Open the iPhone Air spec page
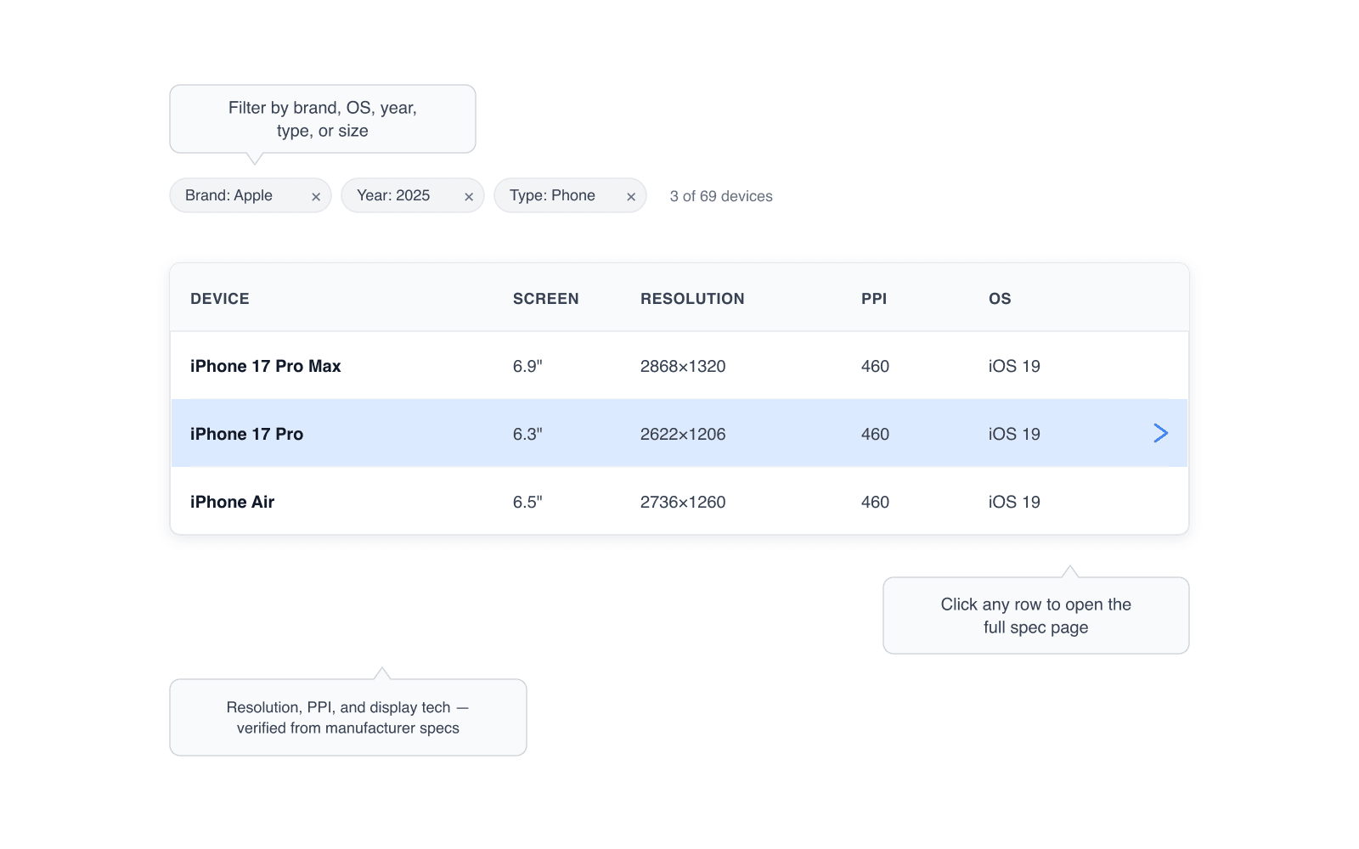The height and width of the screenshot is (849, 1359). click(679, 501)
